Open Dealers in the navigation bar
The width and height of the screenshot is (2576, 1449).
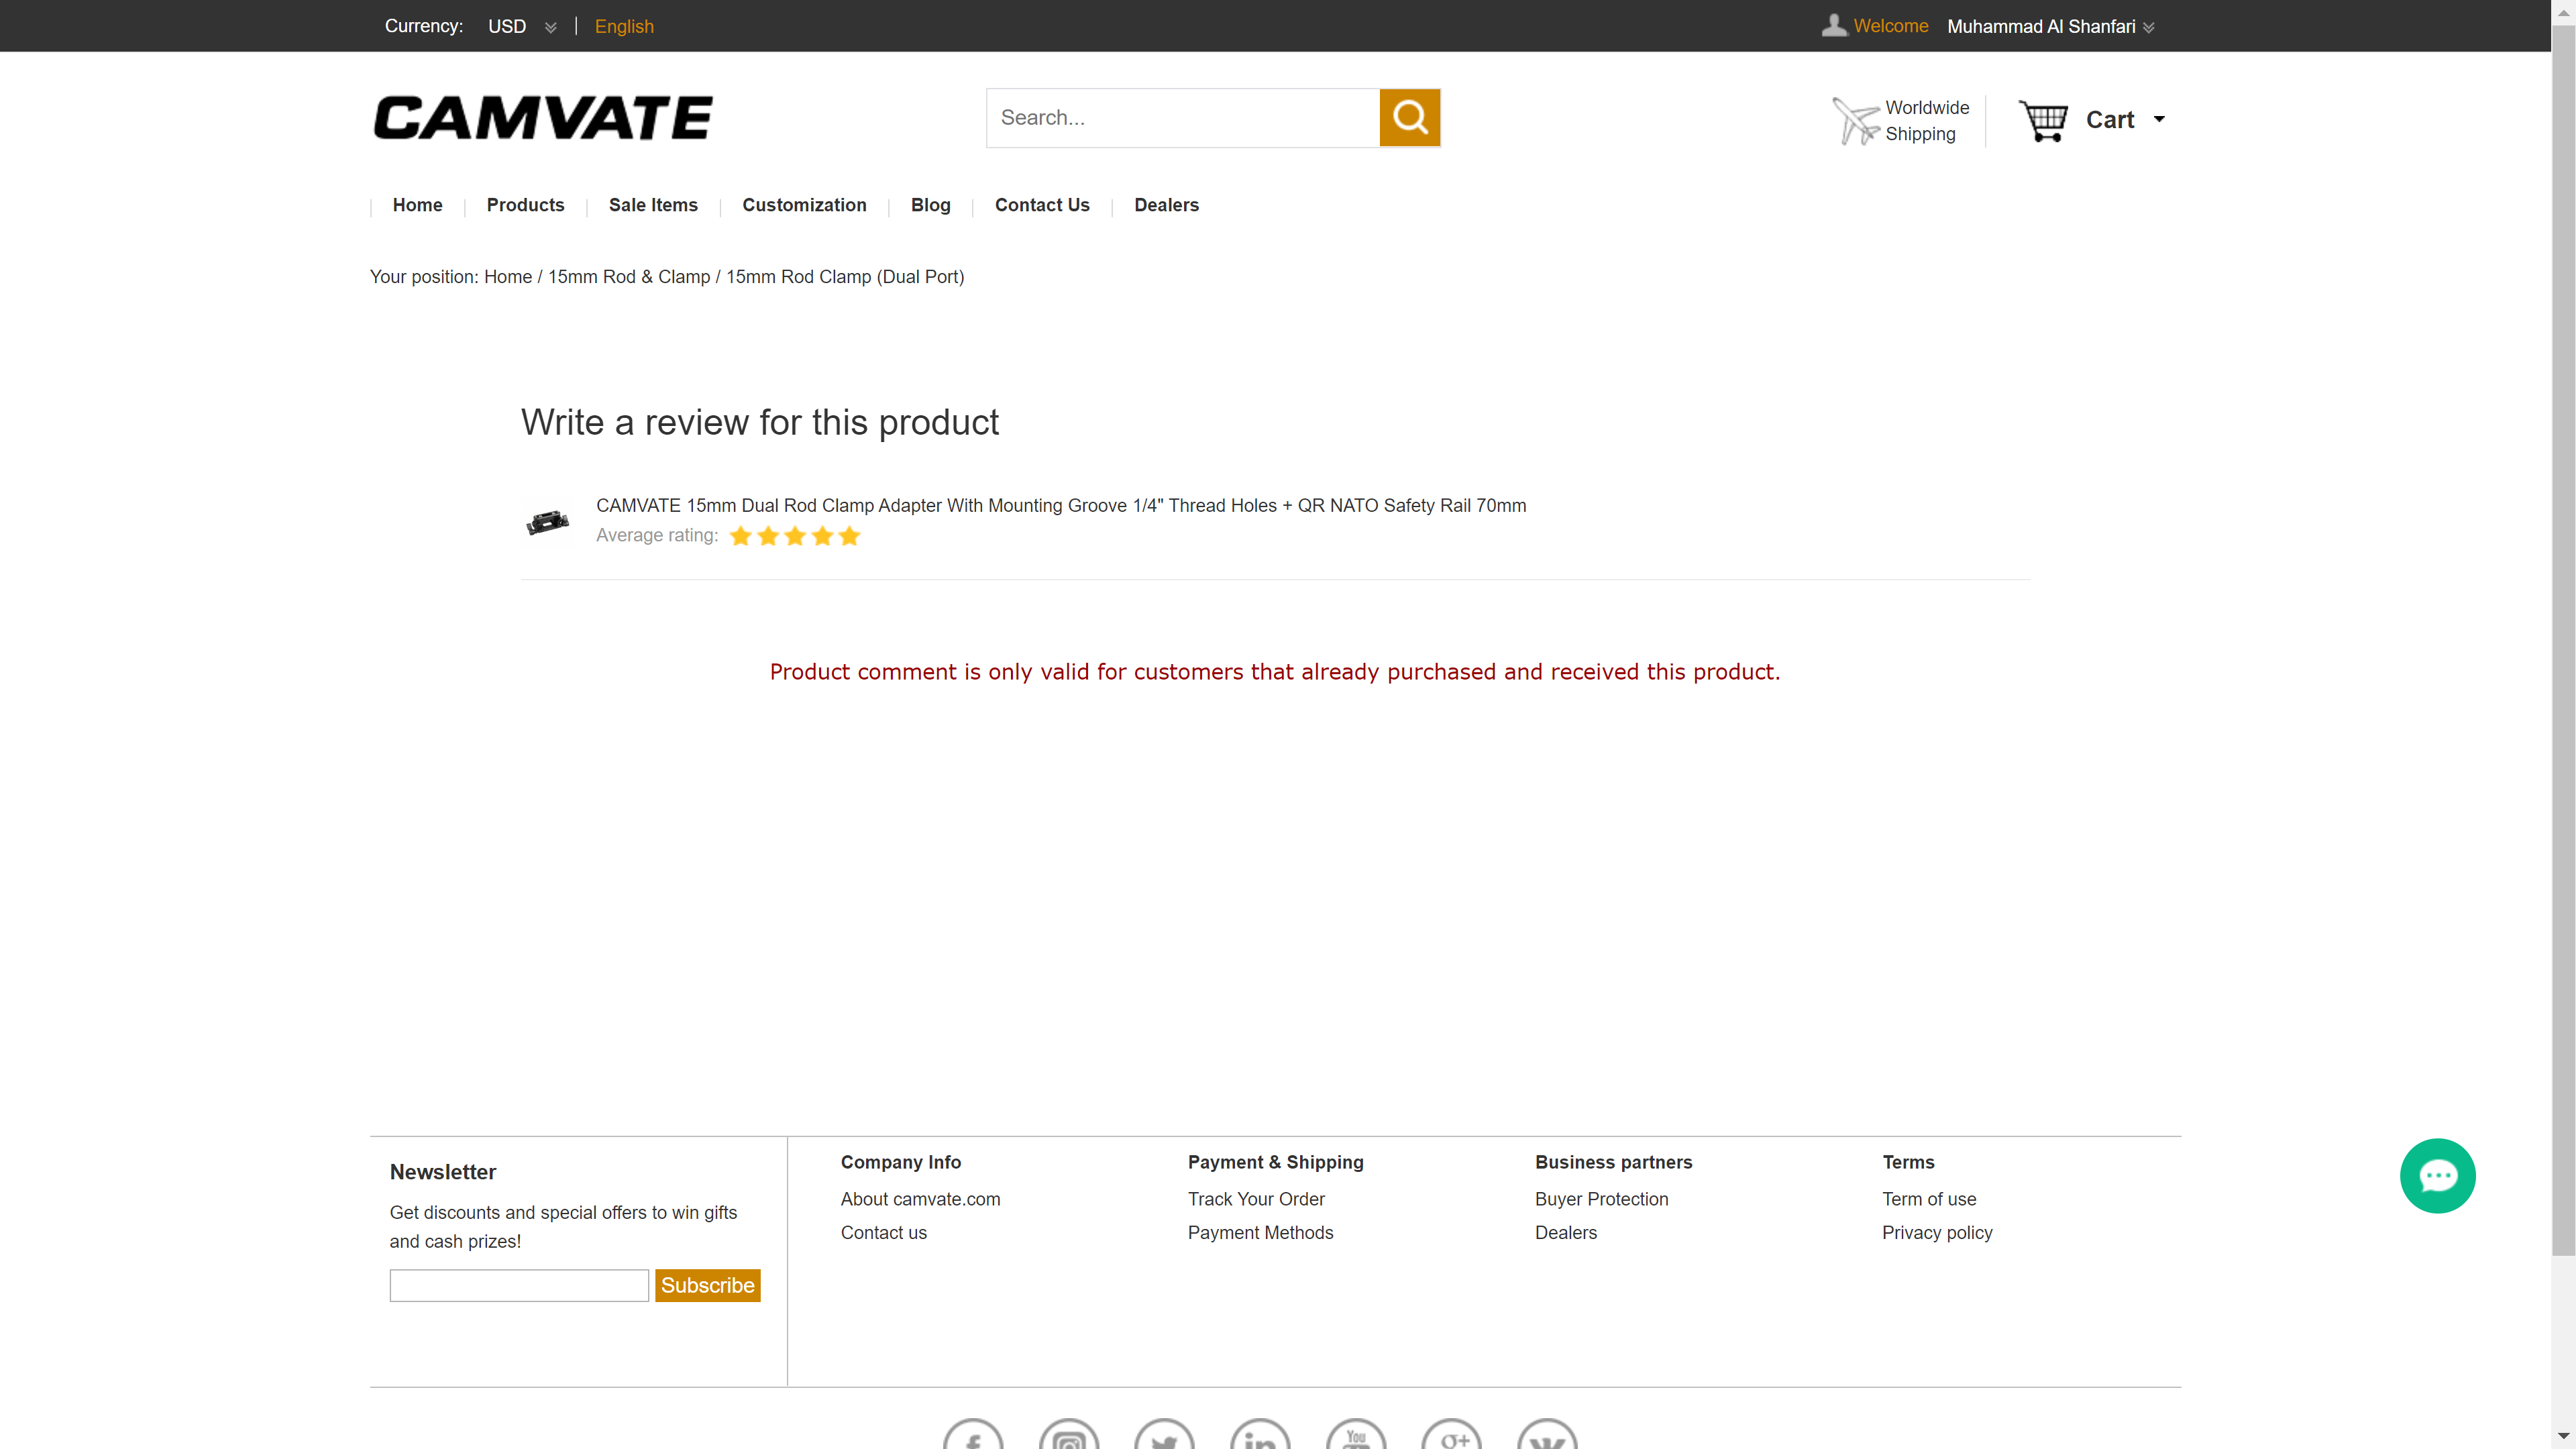1166,205
